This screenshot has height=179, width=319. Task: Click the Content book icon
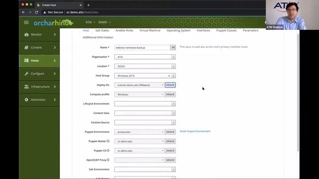tap(26, 48)
